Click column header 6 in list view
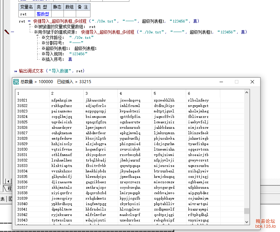This screenshot has height=232, width=280. [203, 93]
